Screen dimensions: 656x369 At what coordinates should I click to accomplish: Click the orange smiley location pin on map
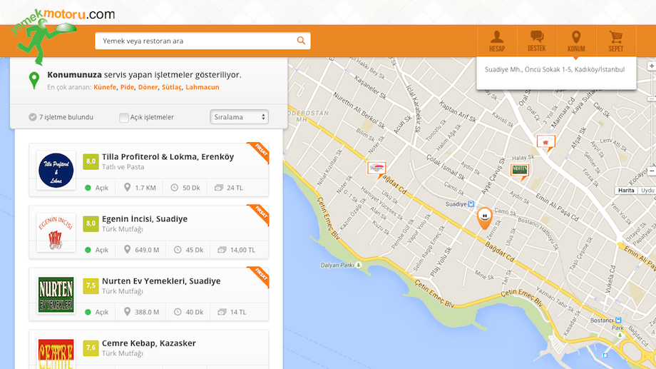(484, 218)
